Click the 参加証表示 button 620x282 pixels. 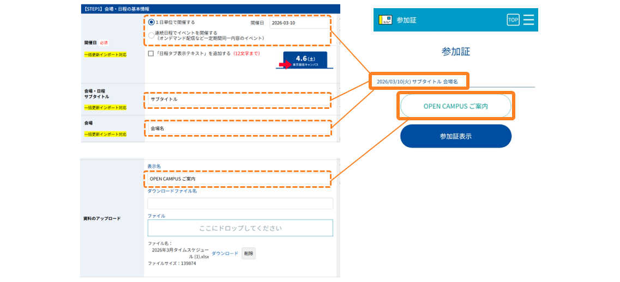[x=456, y=136]
